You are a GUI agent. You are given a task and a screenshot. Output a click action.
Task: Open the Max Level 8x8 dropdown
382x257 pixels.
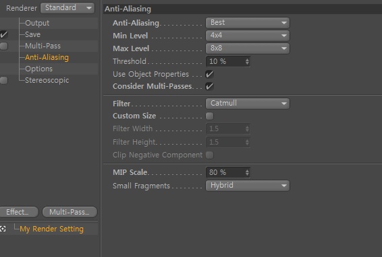[x=248, y=48]
